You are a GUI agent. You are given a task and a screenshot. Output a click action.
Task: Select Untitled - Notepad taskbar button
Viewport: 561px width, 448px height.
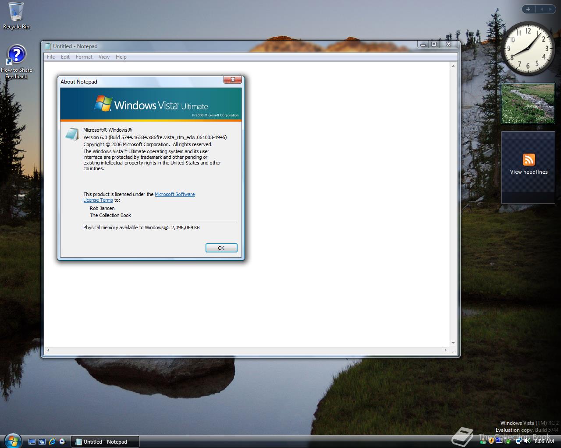pyautogui.click(x=105, y=442)
